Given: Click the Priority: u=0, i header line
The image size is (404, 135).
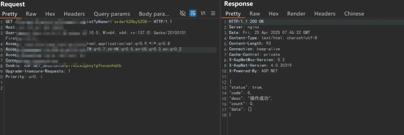Looking at the screenshot, I should (24, 77).
